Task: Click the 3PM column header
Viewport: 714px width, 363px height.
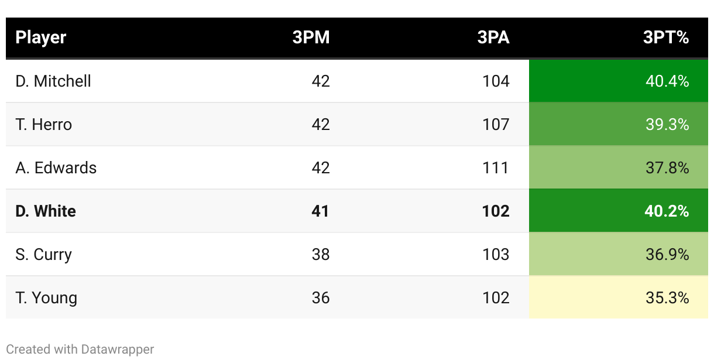Action: pos(311,38)
